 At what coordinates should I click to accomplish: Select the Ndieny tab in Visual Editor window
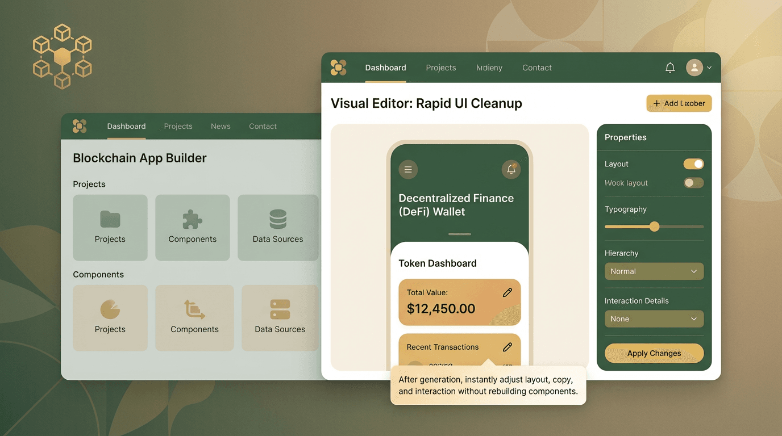(x=489, y=68)
